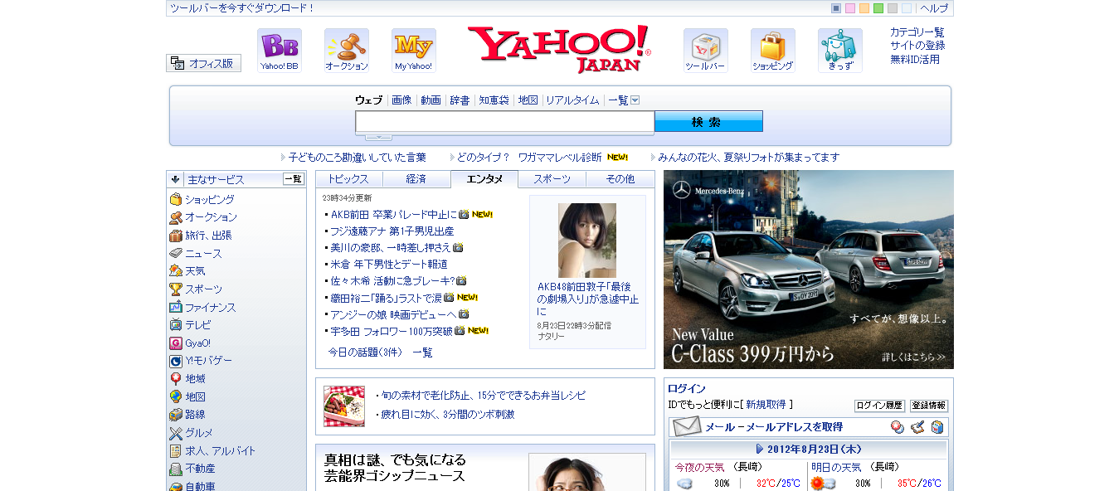Image resolution: width=1119 pixels, height=491 pixels.
Task: Select the エンタメ tab
Action: 484,179
